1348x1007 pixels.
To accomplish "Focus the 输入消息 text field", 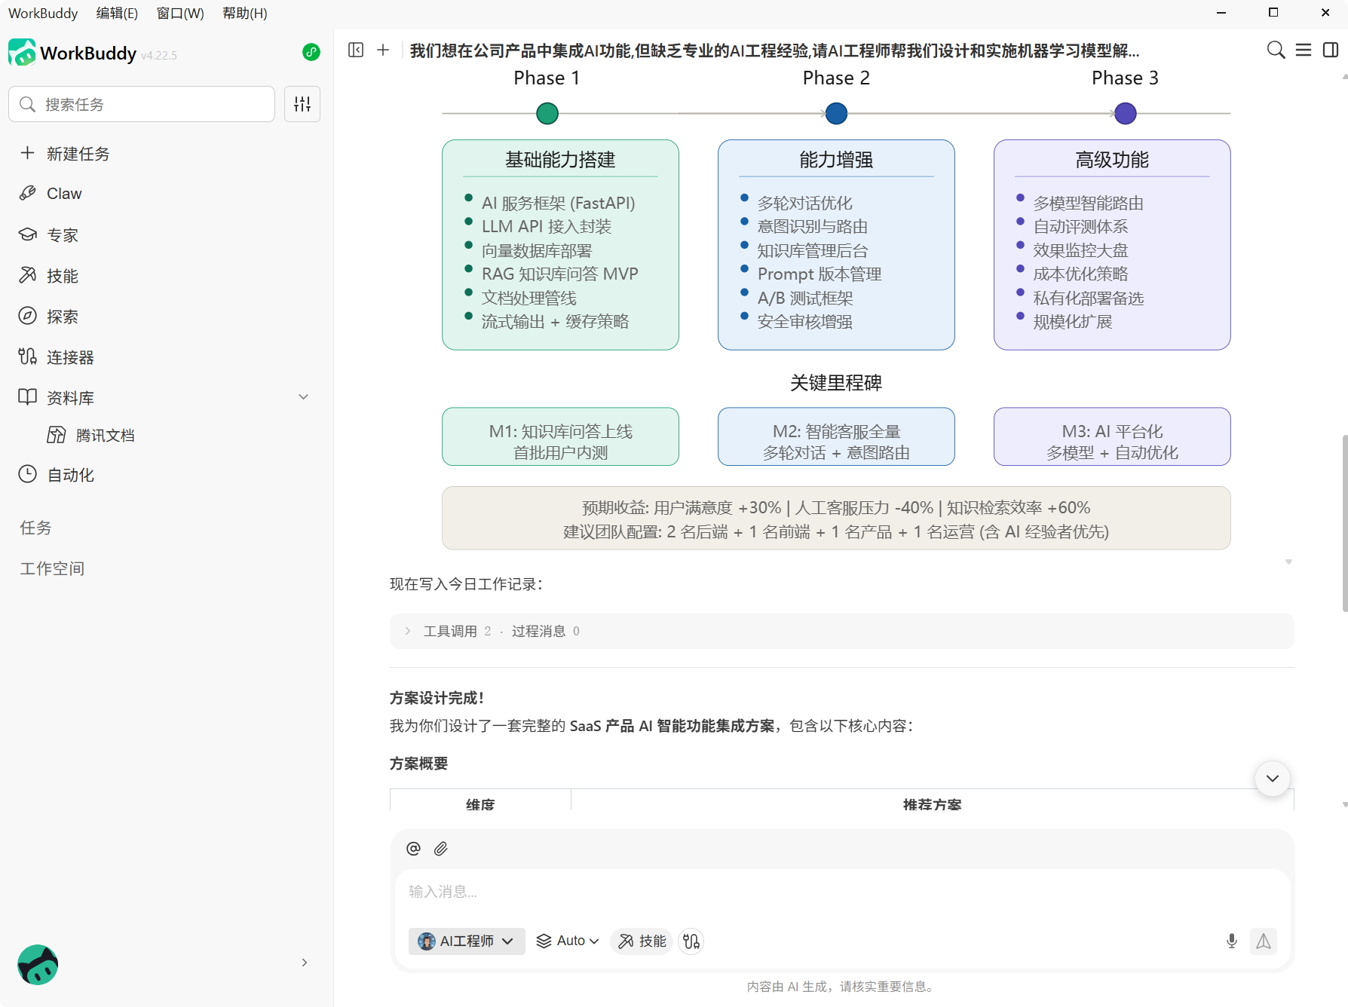I will (x=842, y=892).
